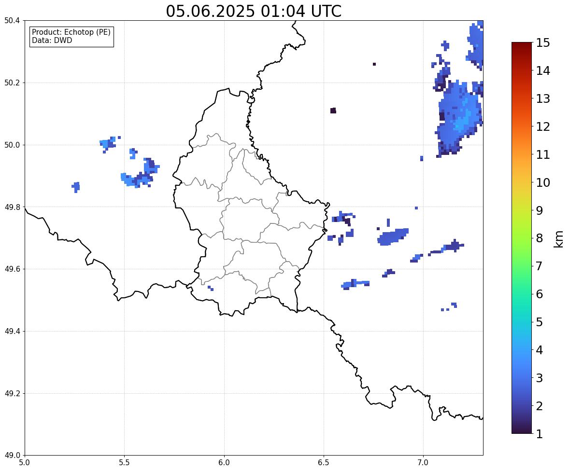Click the colorbar tick value 8
This screenshot has height=471, width=569.
tap(539, 238)
